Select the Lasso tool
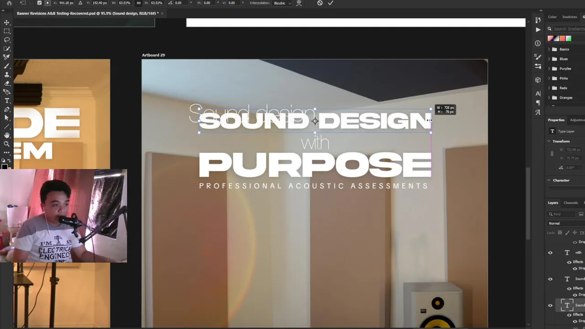Viewport: 585px width, 329px height. (6, 40)
